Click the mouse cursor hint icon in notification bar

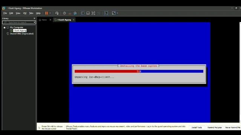39,127
